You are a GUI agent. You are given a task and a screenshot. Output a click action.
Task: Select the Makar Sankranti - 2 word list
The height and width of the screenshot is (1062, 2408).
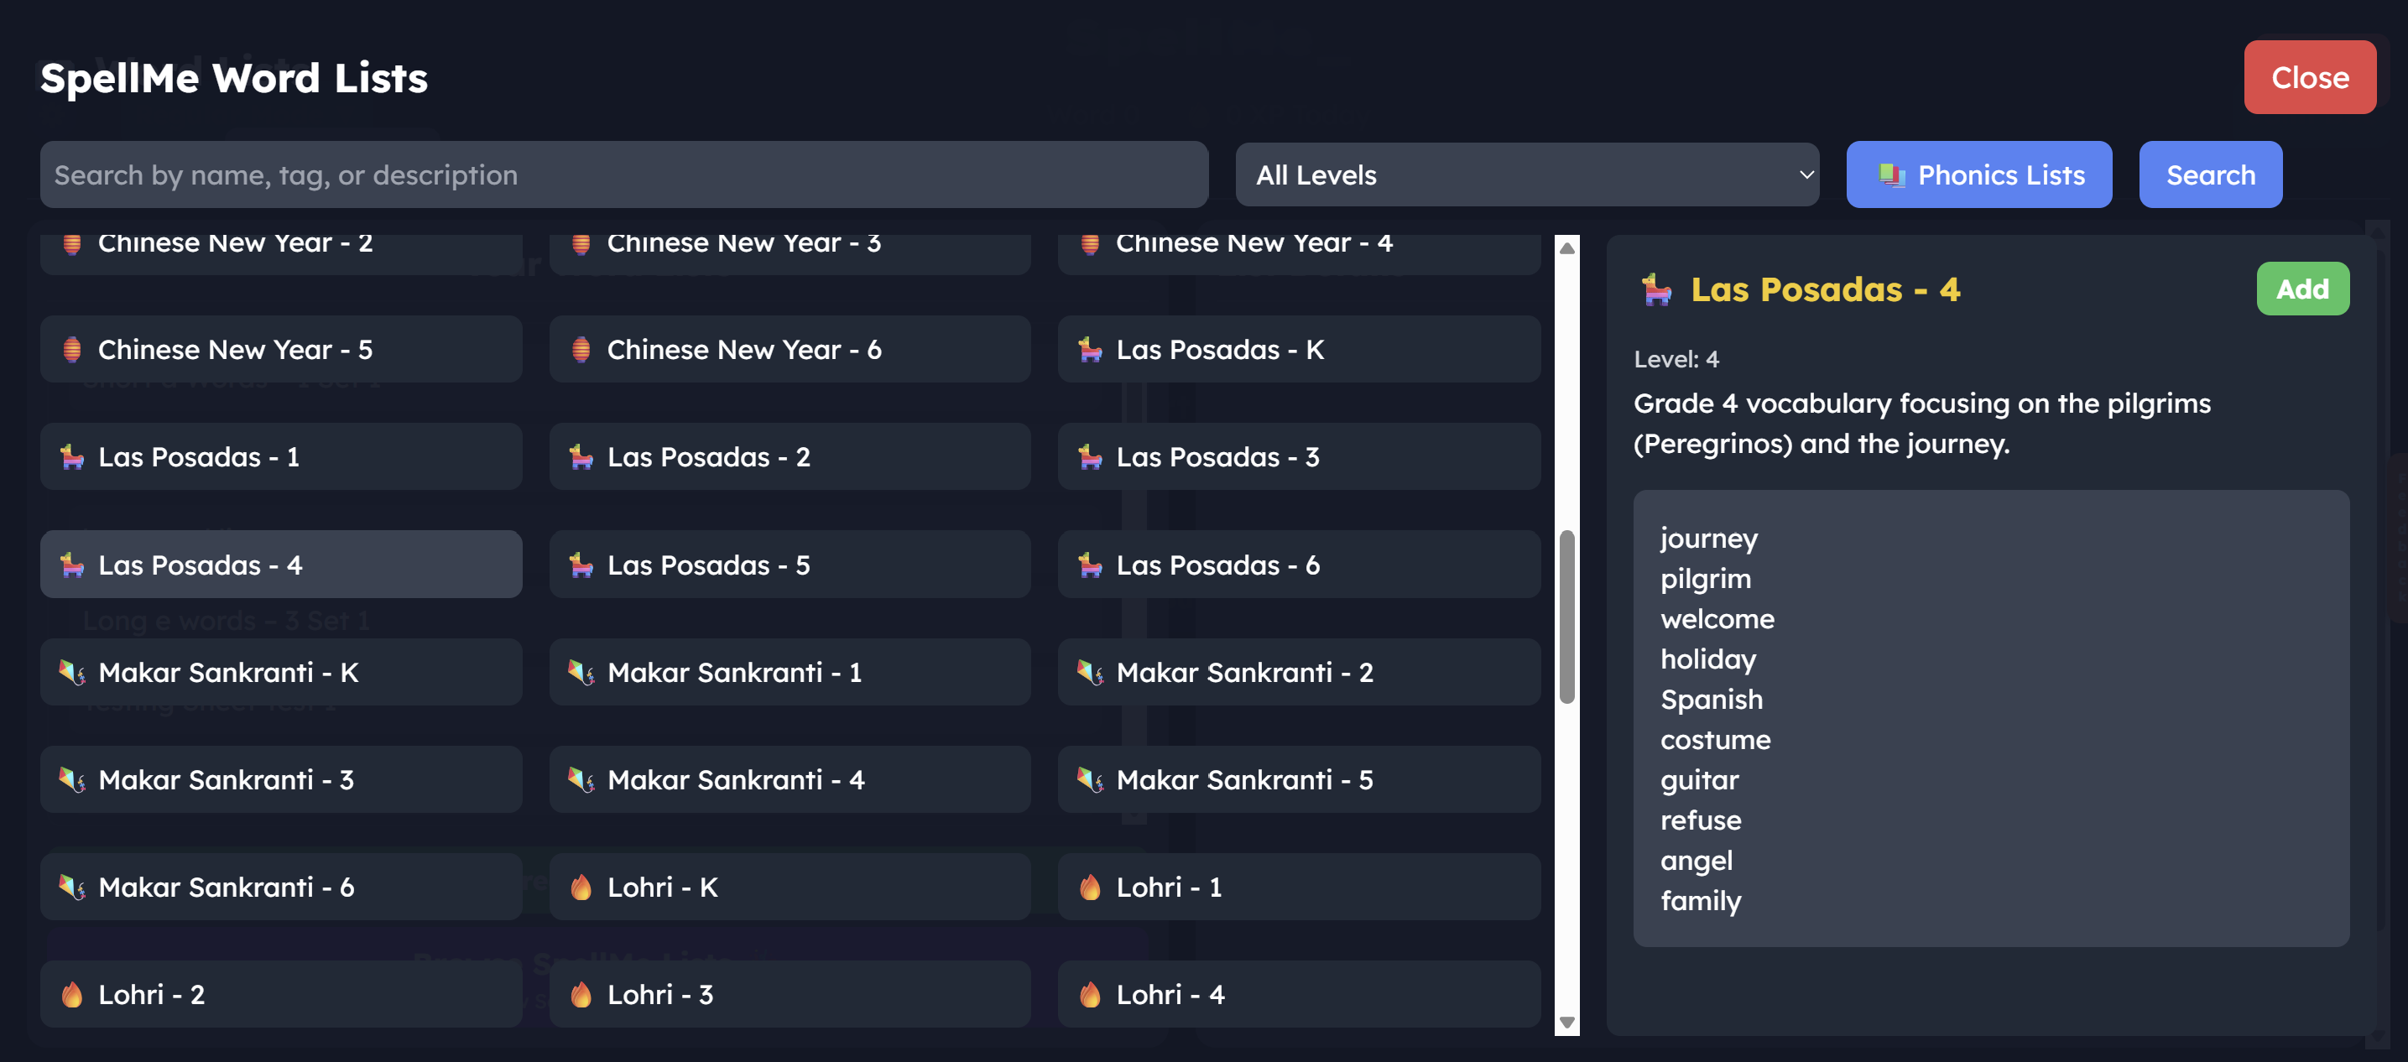point(1300,672)
